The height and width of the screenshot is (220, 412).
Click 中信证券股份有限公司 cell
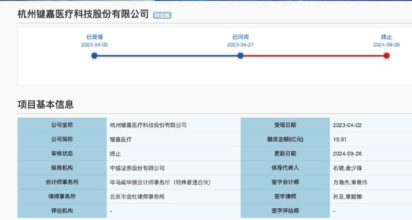point(174,168)
